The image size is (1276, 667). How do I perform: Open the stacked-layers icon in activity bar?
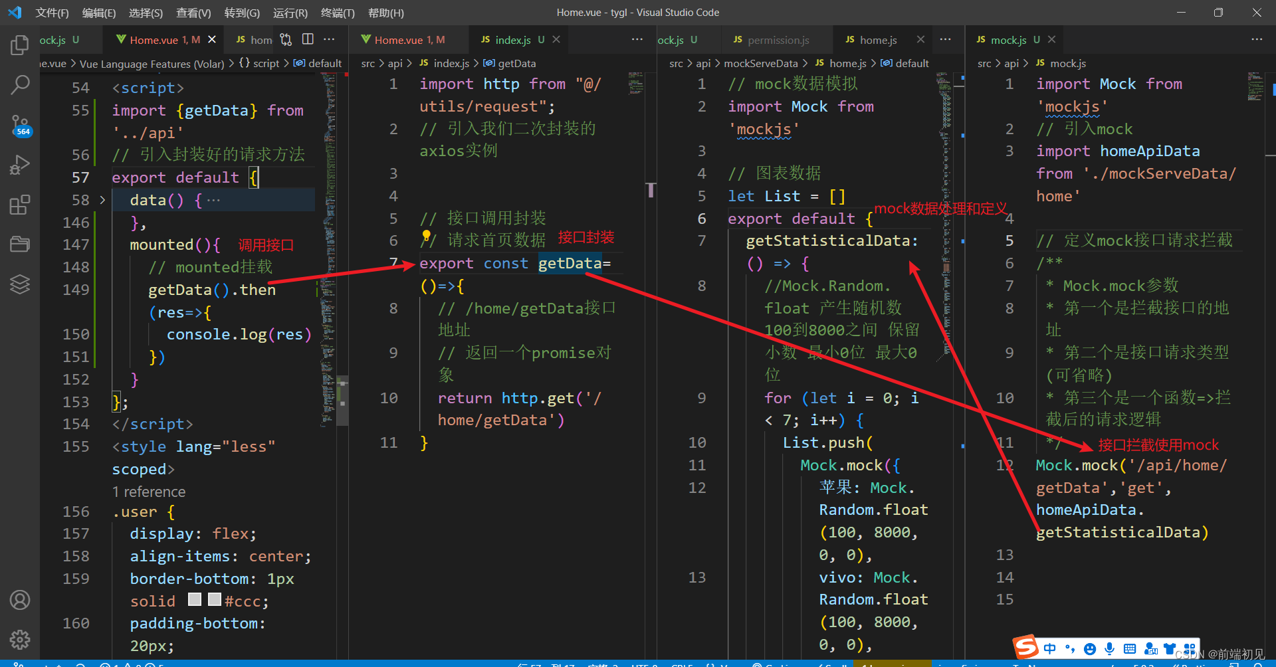tap(20, 284)
